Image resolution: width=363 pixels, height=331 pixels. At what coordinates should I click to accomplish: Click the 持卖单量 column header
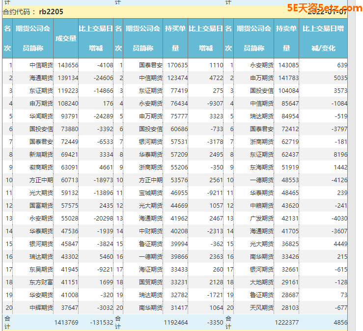286,38
